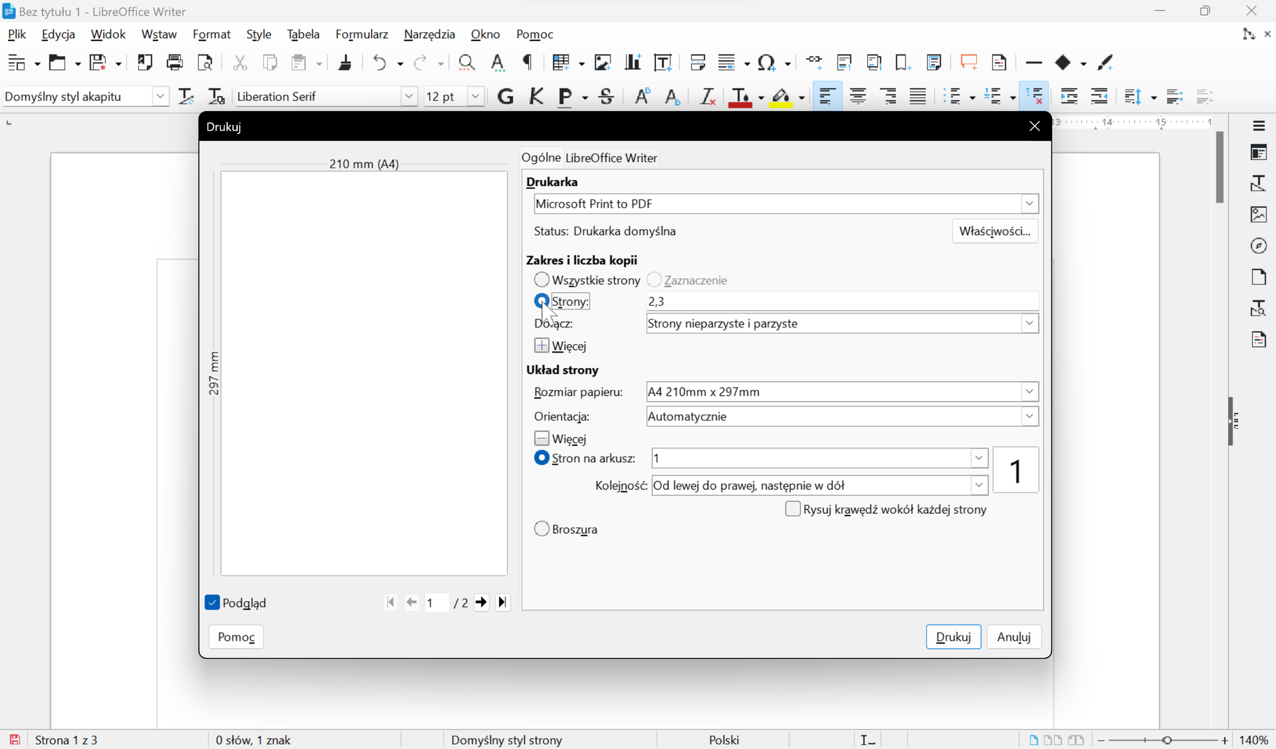Click the Insert Special Character omega icon

point(768,62)
